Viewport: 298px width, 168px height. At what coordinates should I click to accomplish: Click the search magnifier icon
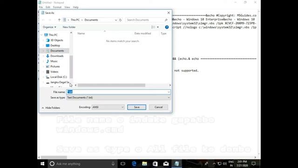[166, 20]
